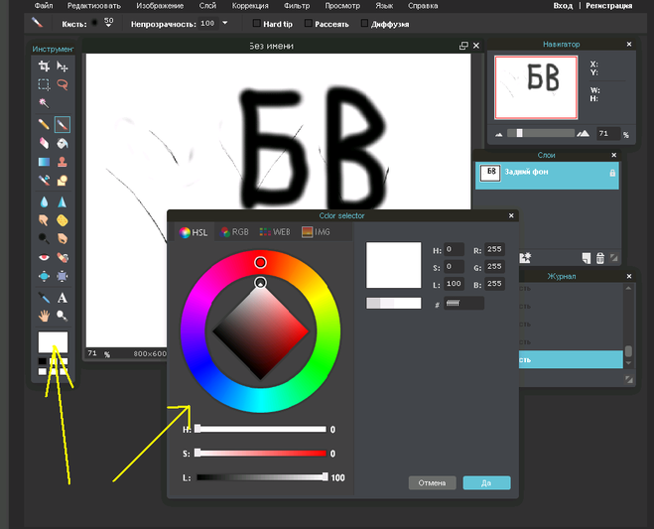This screenshot has width=654, height=529.
Task: Open the Непрозрачность opacity dropdown arrow
Action: [x=225, y=23]
